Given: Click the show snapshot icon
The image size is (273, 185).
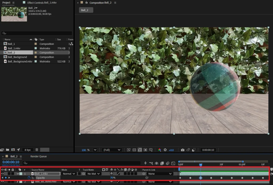Looking at the screenshot, I should click(188, 150).
